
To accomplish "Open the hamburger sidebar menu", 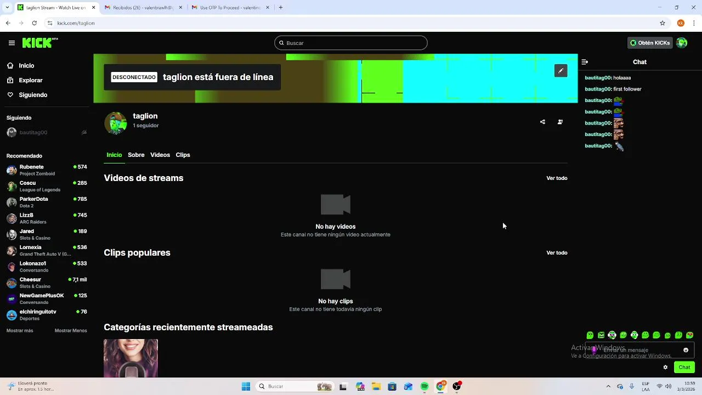I will pos(12,43).
